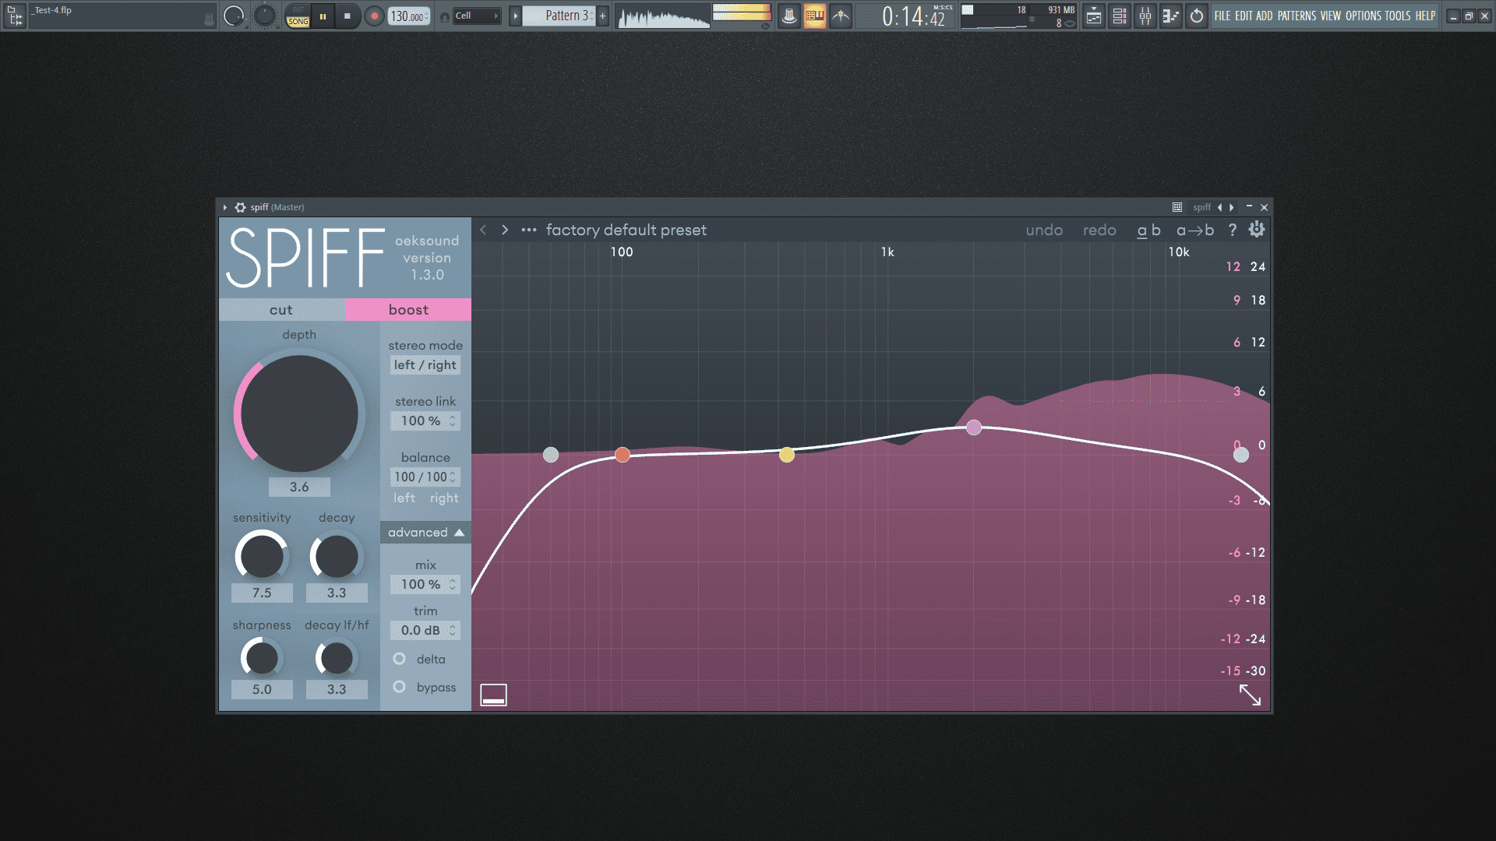Toggle the highlighted step edit keyboard icon
The height and width of the screenshot is (841, 1496).
point(815,16)
